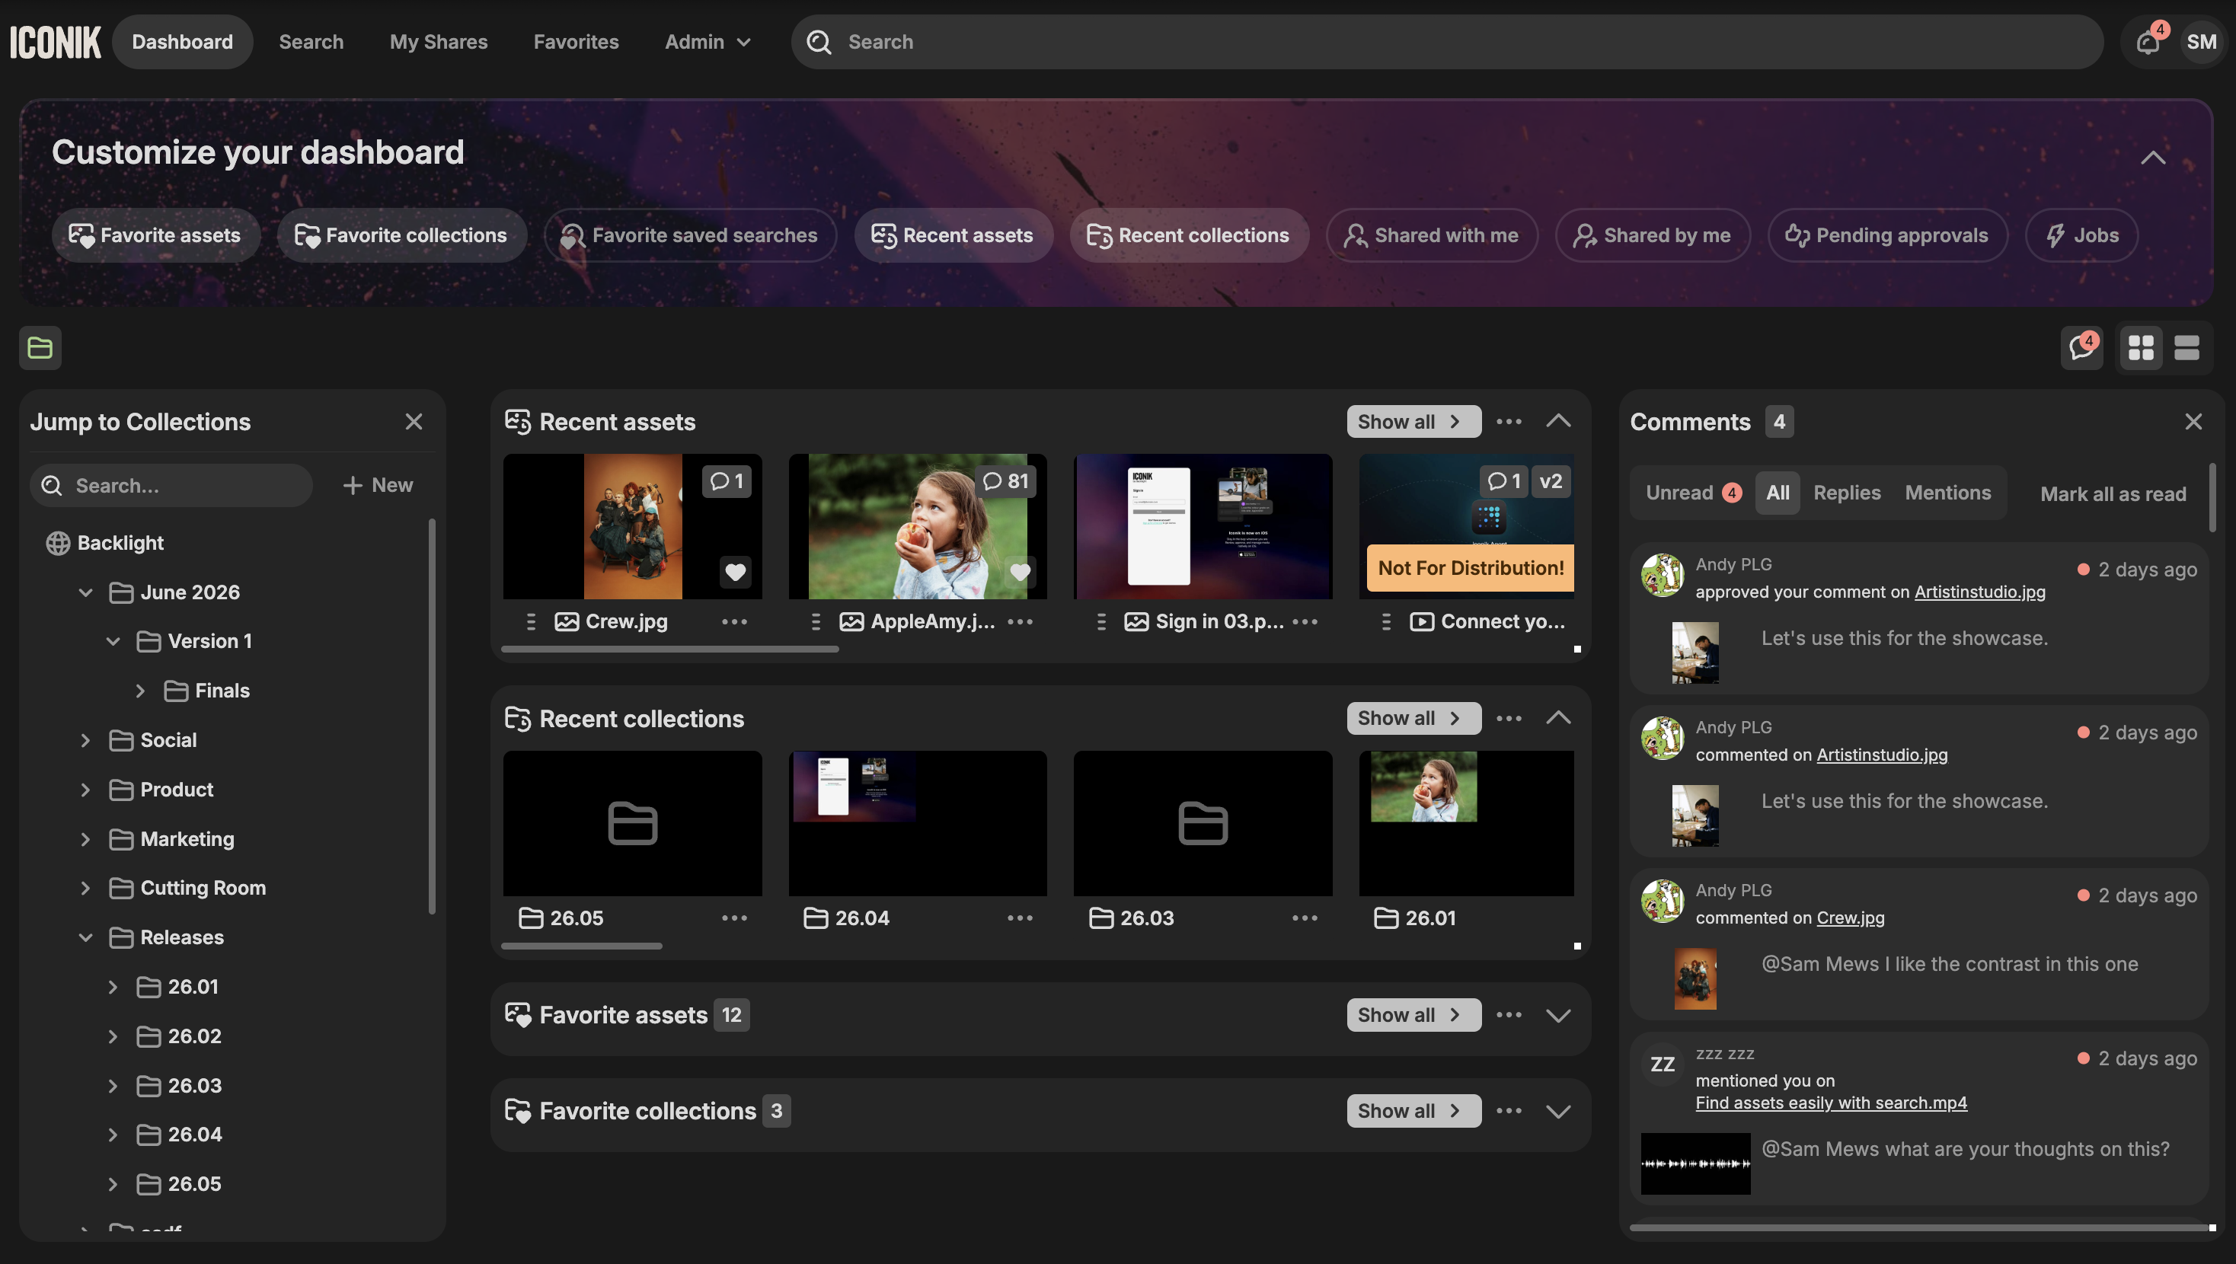The height and width of the screenshot is (1264, 2236).
Task: Toggle the Favorite saved searches widget
Action: pyautogui.click(x=690, y=235)
